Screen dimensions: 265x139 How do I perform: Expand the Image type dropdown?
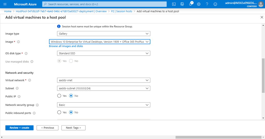tap(104, 34)
